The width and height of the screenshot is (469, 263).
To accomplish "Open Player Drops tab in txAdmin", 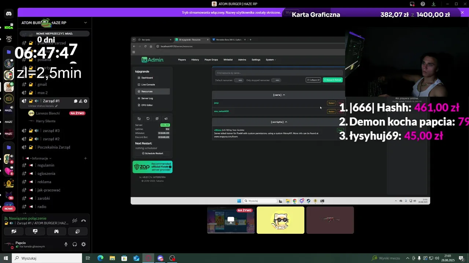I will pyautogui.click(x=211, y=60).
